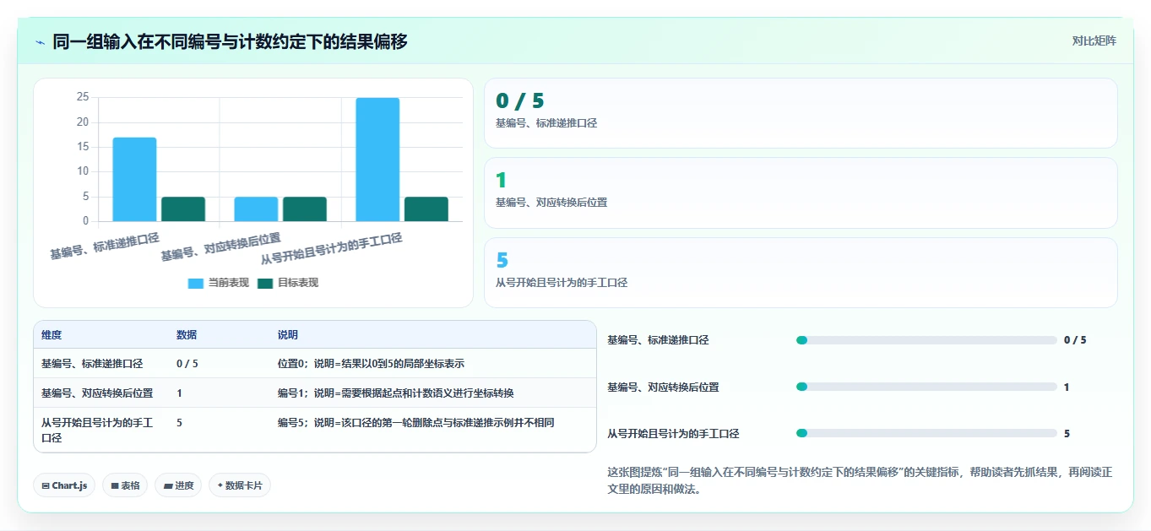
Task: Click the blue bar for 基编号、对应转换后位置
Action: (x=256, y=209)
